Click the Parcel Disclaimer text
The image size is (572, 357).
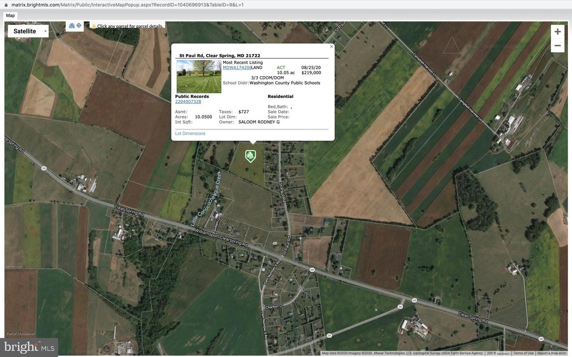tap(20, 334)
